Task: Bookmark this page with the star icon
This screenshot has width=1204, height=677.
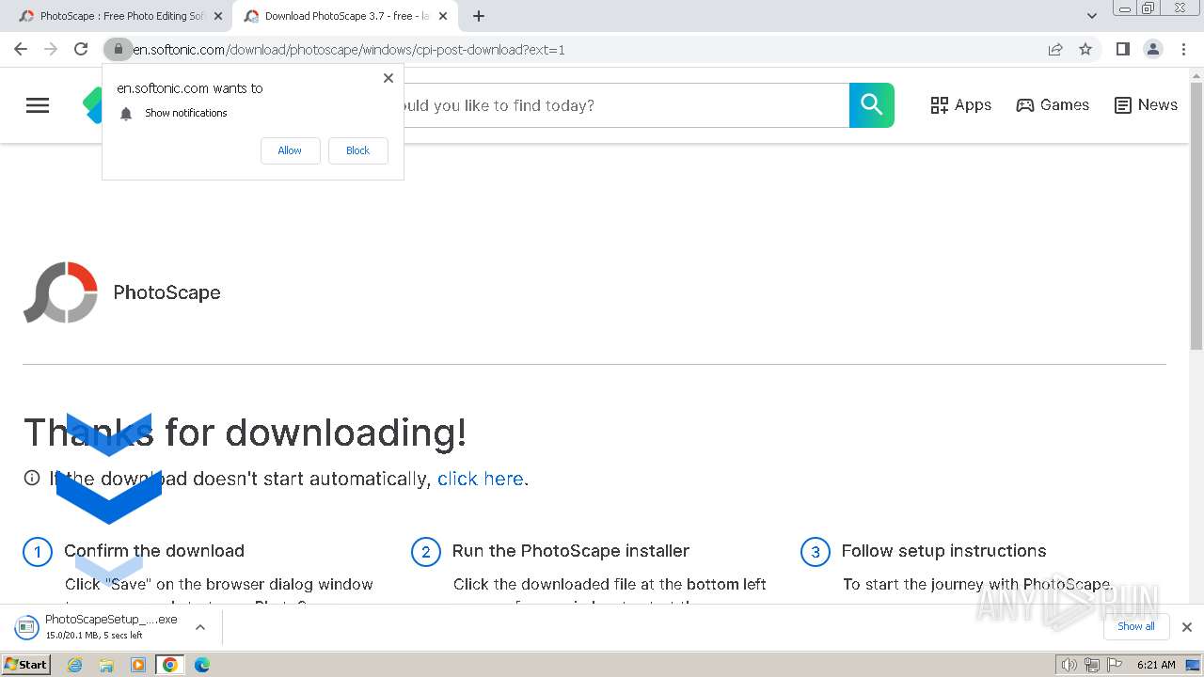Action: (1085, 49)
